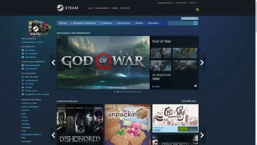Click the icon beside Recomendações

23,65
